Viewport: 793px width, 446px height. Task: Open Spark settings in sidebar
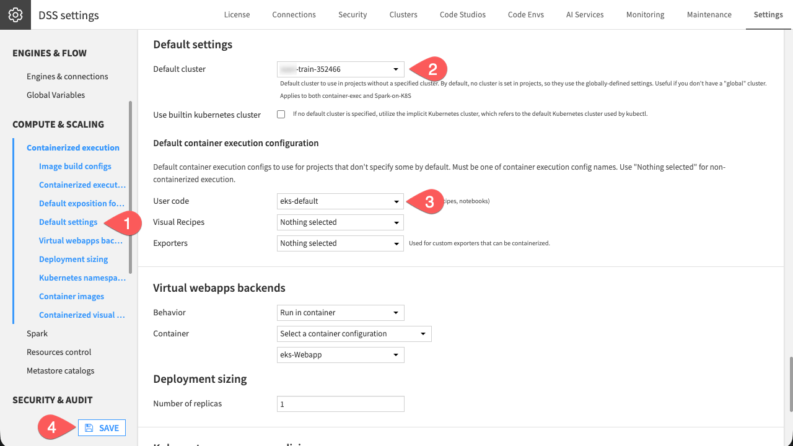click(x=37, y=334)
